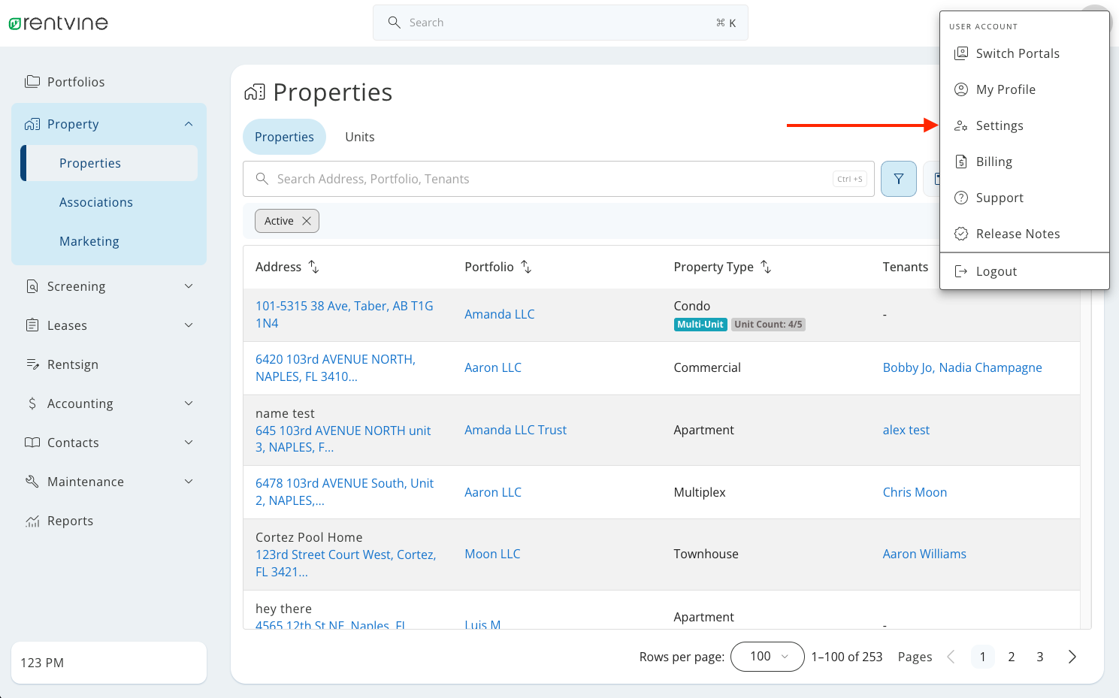Open the Rows per page dropdown
This screenshot has height=698, width=1119.
click(767, 656)
